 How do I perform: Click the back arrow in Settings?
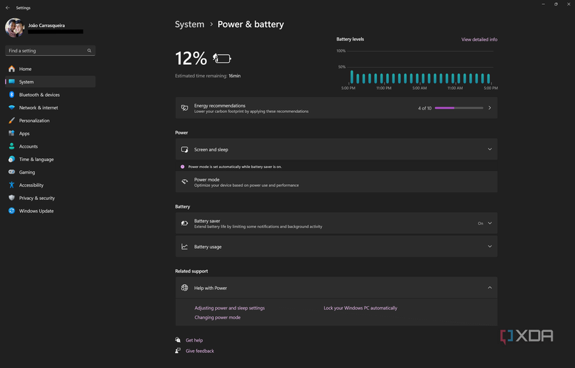coord(8,8)
